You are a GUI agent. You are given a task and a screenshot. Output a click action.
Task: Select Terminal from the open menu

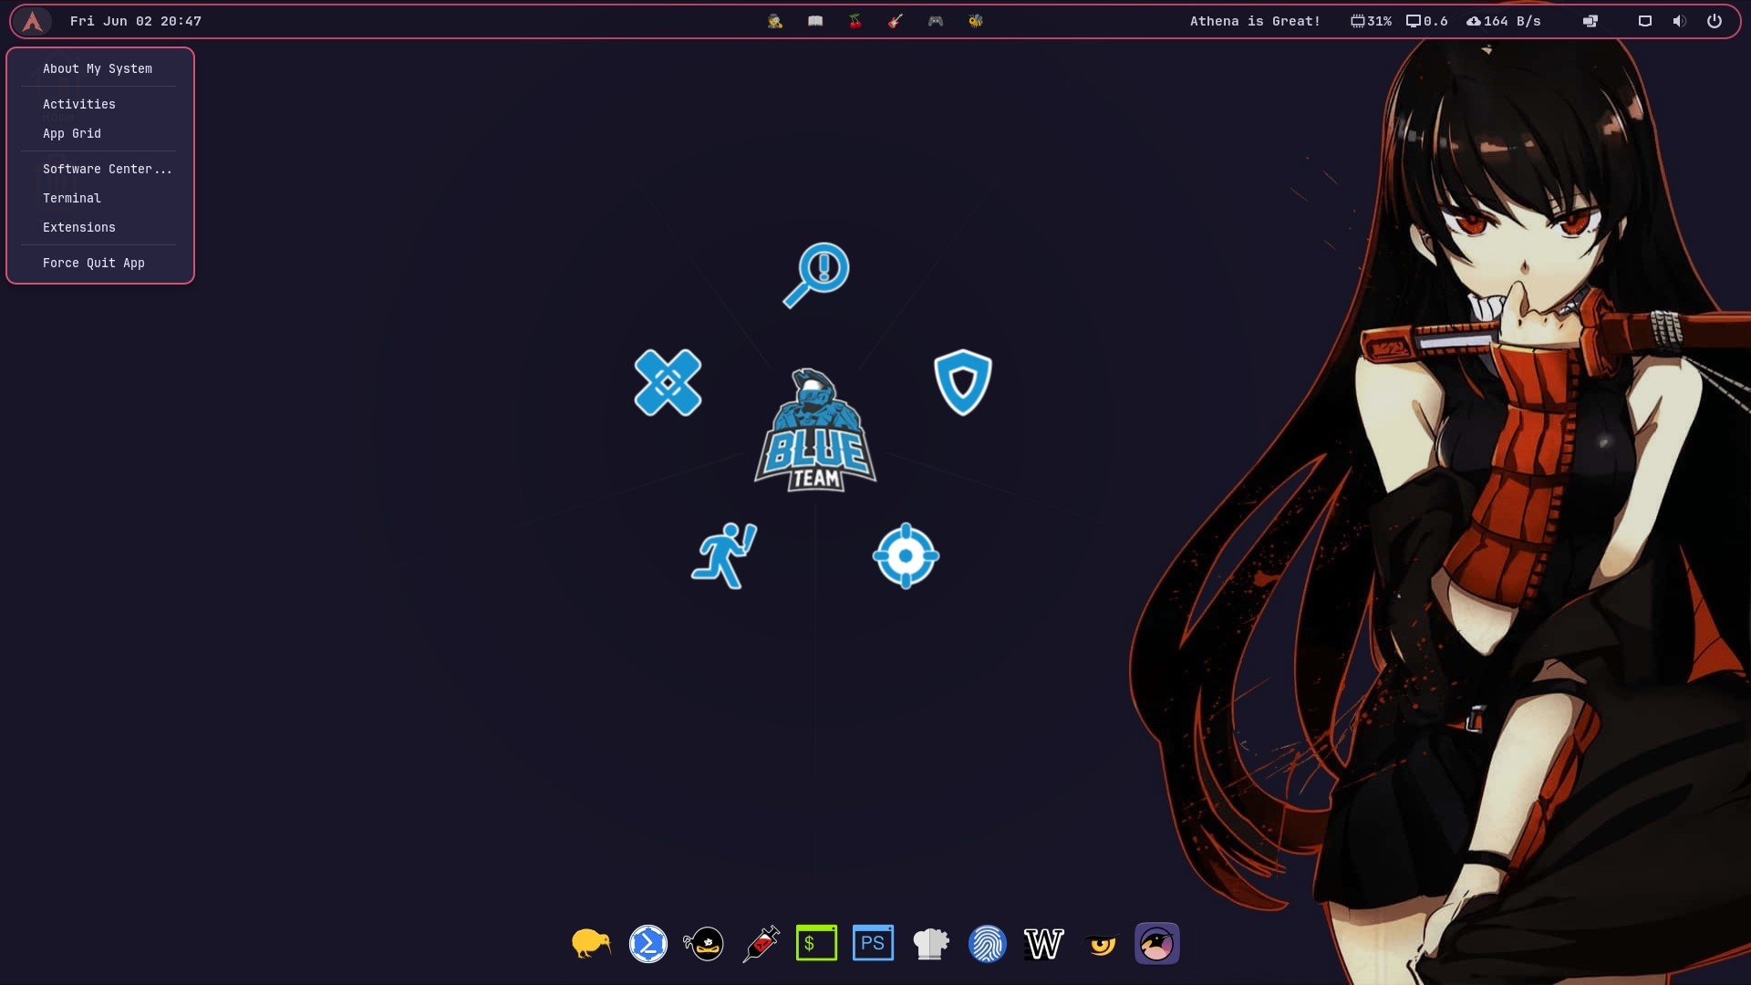72,198
